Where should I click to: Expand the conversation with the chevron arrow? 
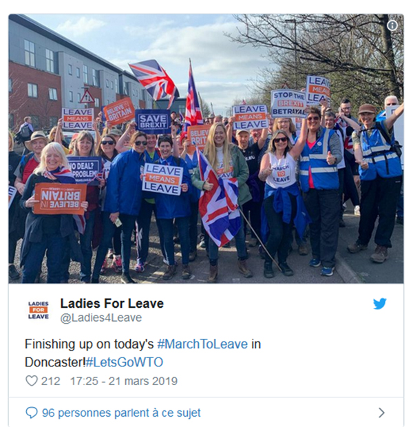(x=382, y=413)
